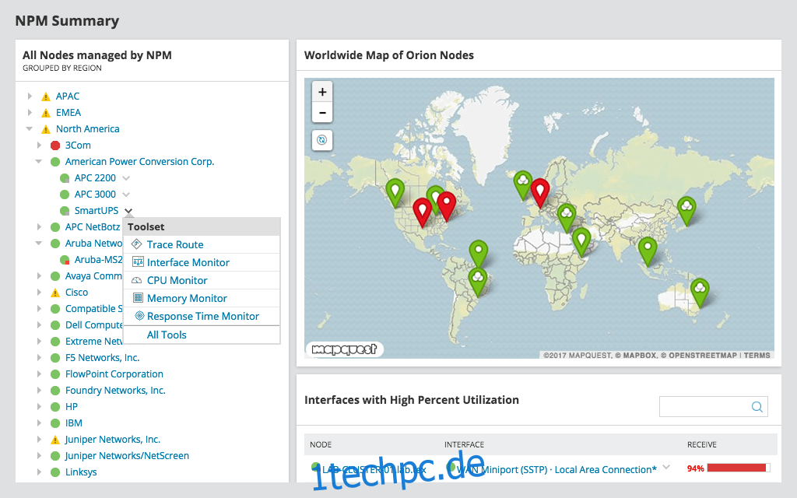This screenshot has height=498, width=797.
Task: Click the warning icon next to APAC
Action: (46, 96)
